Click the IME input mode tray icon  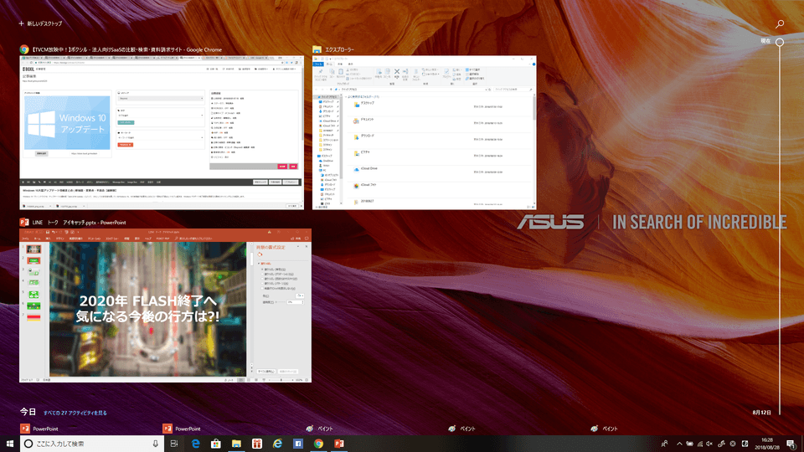[x=745, y=444]
